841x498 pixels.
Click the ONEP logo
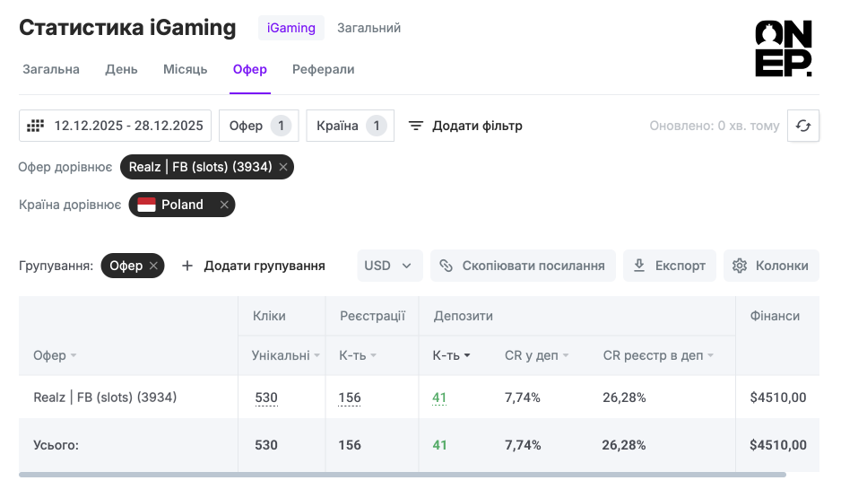[783, 49]
